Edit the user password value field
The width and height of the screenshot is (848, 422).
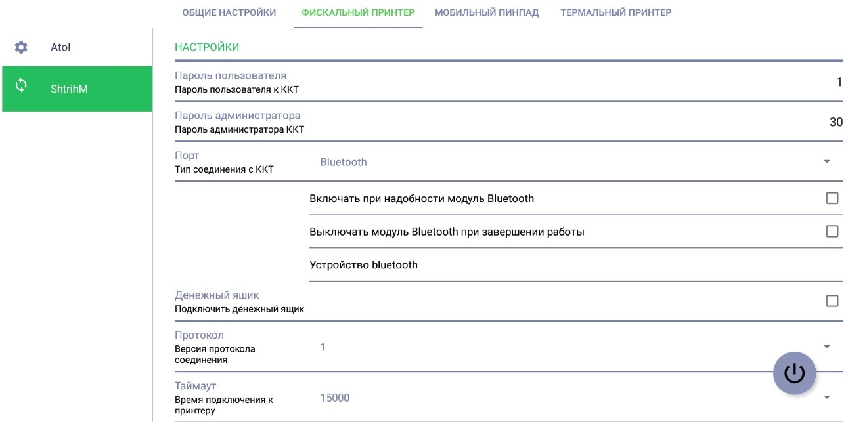click(839, 82)
